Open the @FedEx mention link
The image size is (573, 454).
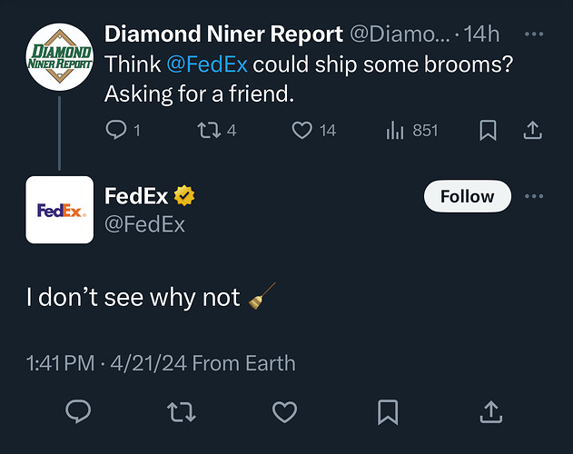207,64
